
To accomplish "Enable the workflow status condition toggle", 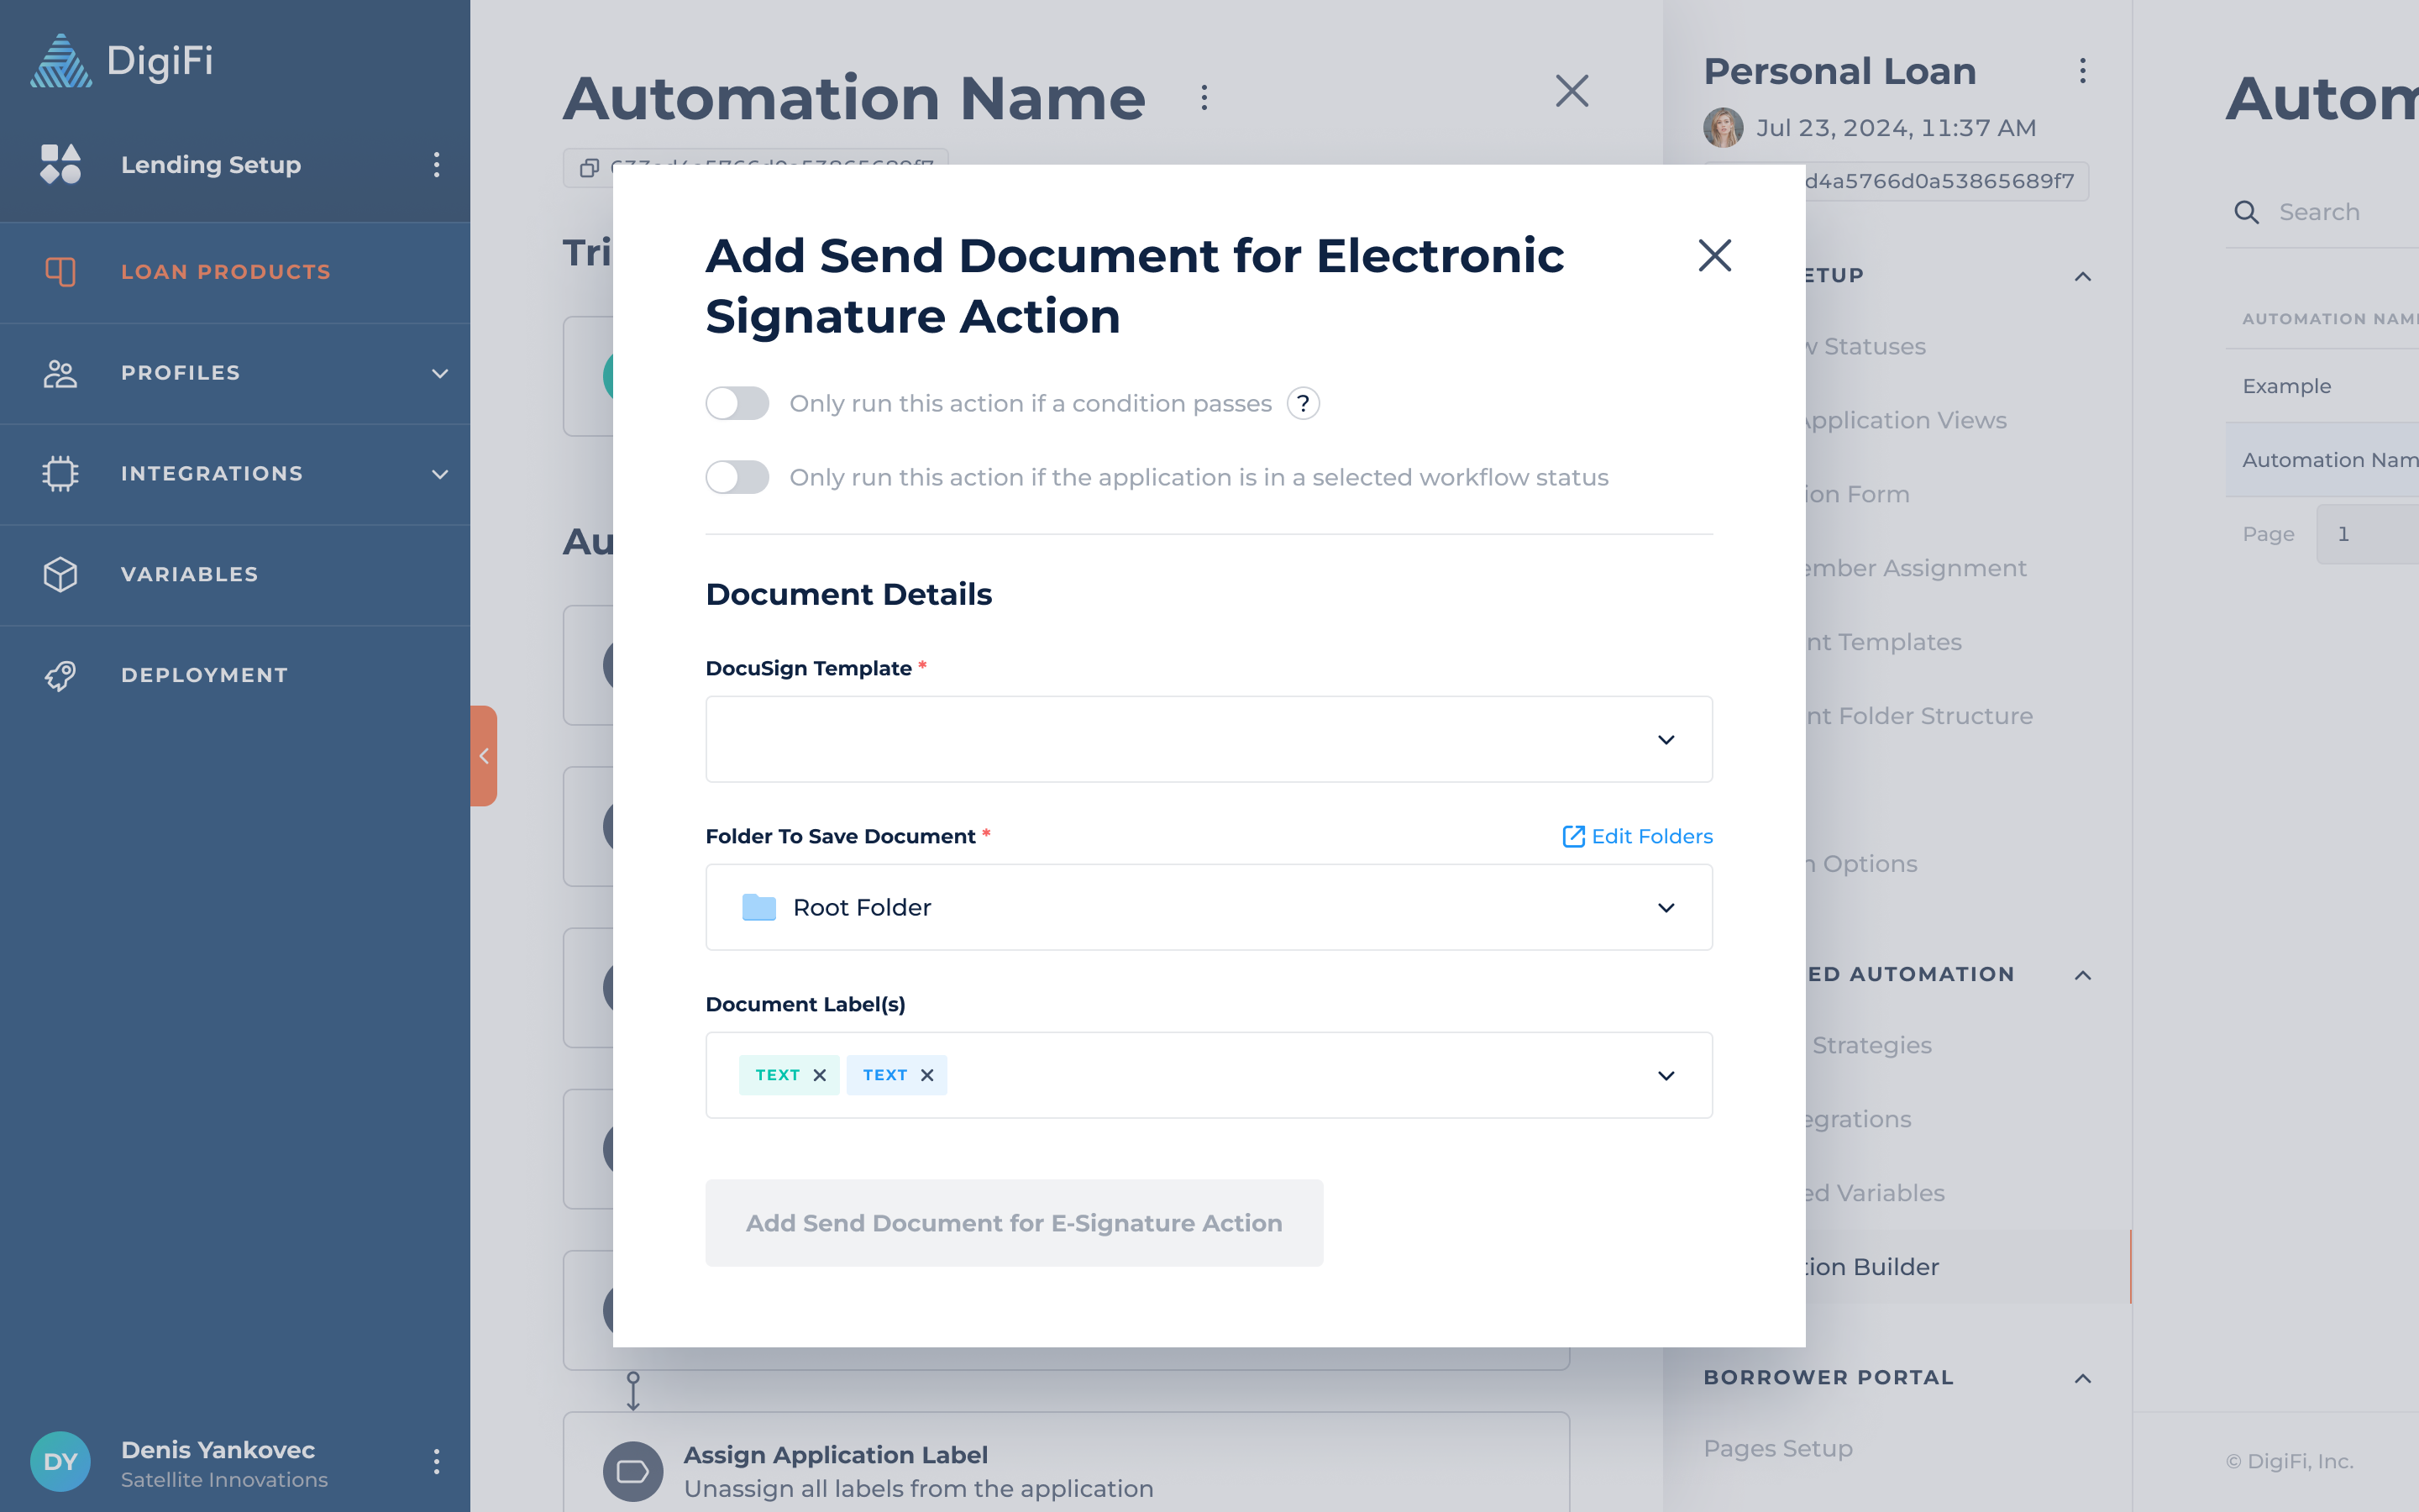I will 737,477.
